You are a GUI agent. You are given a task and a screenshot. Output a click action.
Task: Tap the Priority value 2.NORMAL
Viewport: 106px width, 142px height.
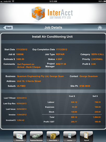[97, 59]
